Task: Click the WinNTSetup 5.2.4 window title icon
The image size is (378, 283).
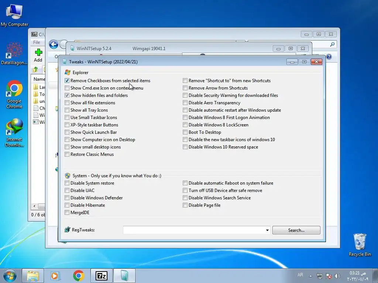Action: [72, 48]
